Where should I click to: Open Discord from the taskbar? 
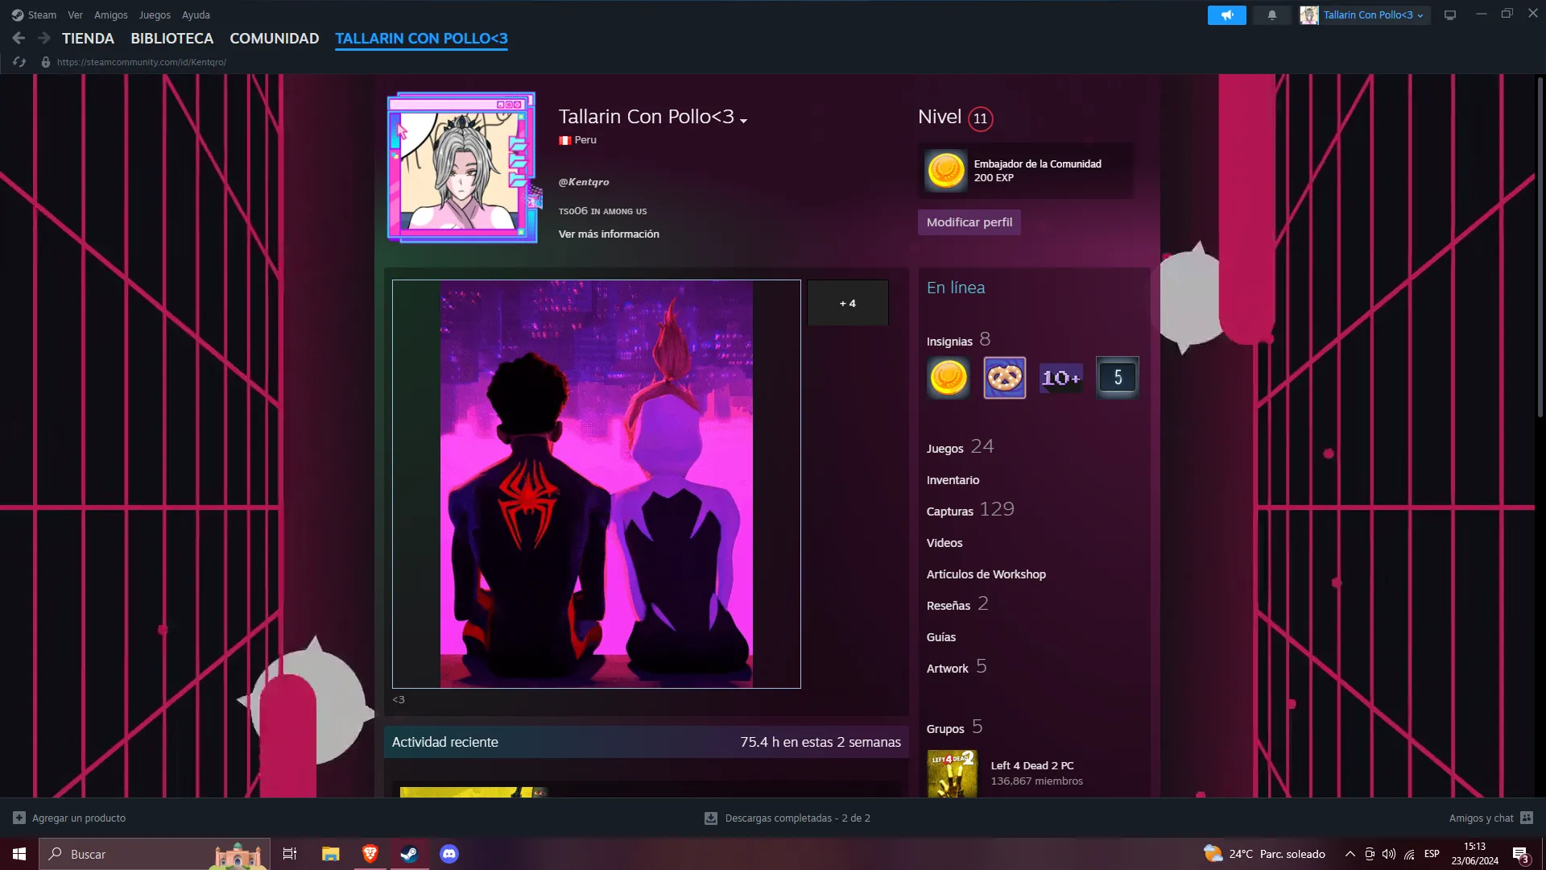449,854
